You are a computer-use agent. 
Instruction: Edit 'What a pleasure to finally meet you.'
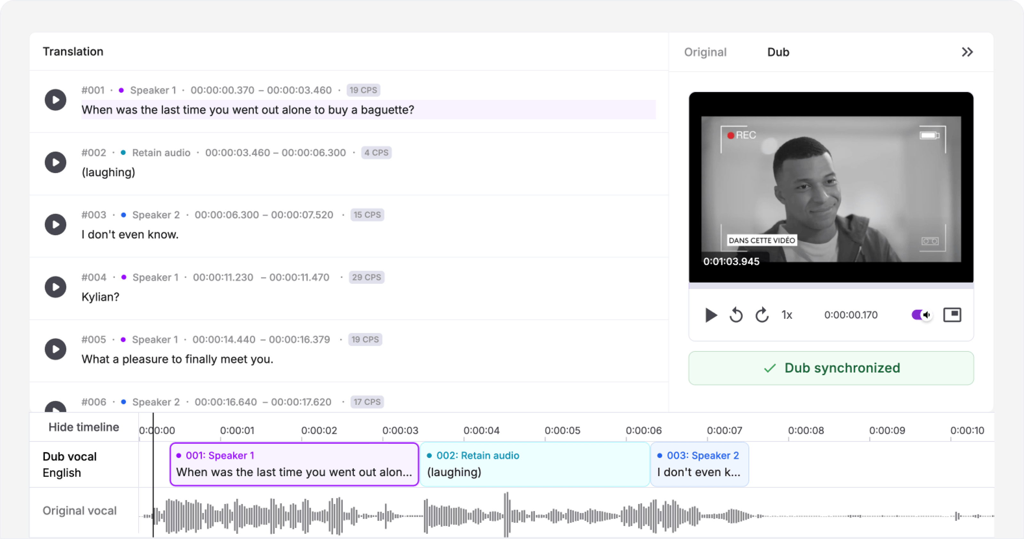point(177,359)
